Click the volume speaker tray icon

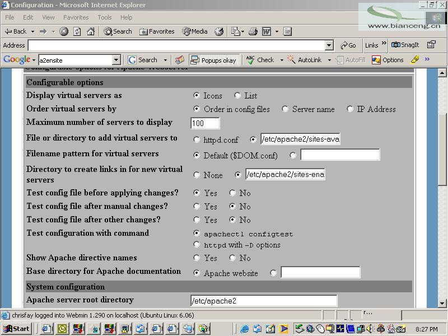pos(370,329)
